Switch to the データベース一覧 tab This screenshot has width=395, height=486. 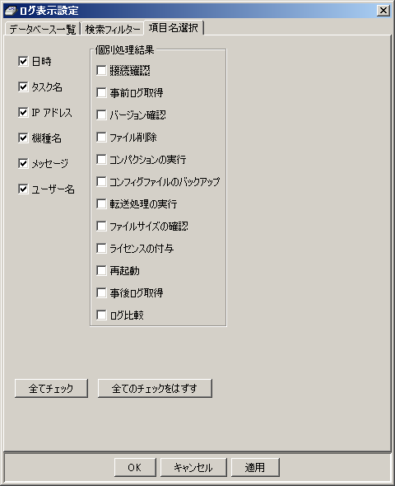pos(43,29)
